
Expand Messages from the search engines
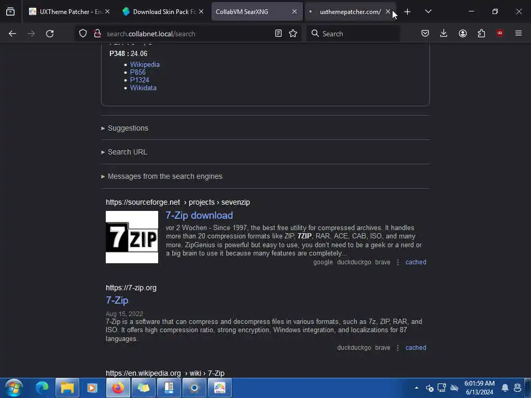[x=162, y=176]
